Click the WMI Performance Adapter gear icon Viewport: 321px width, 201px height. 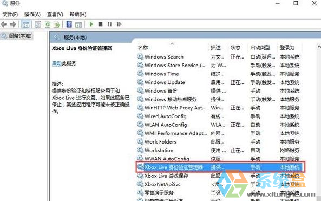pyautogui.click(x=140, y=133)
